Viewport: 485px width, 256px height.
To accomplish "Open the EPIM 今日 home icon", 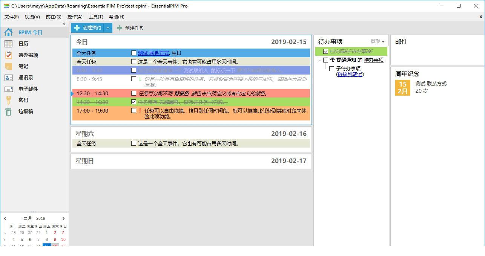I will pos(8,32).
